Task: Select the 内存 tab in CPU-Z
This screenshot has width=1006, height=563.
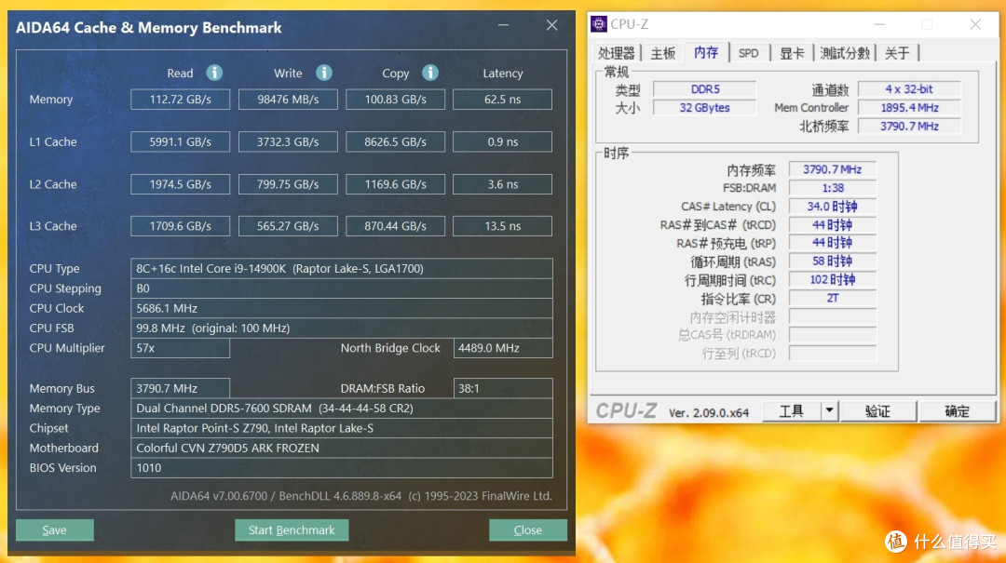Action: point(706,52)
